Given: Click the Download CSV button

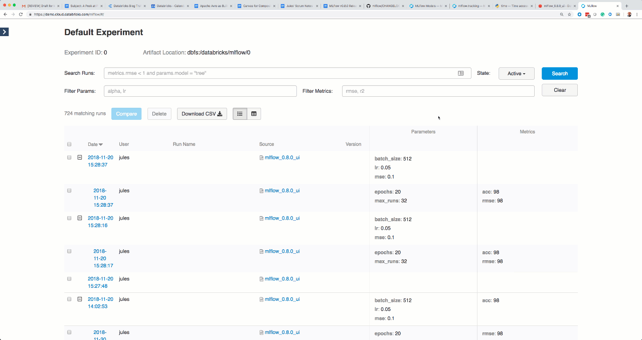Looking at the screenshot, I should click(x=202, y=114).
